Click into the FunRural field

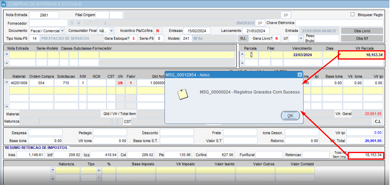pos(269,155)
